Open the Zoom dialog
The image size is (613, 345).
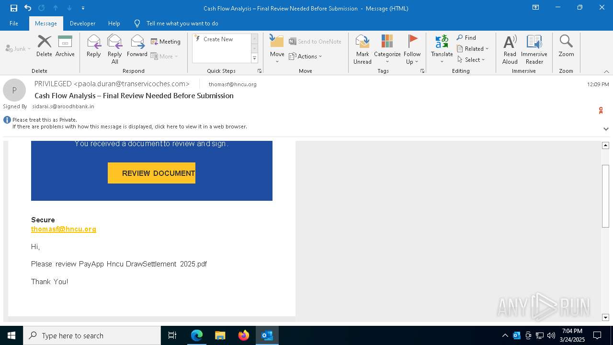click(566, 46)
